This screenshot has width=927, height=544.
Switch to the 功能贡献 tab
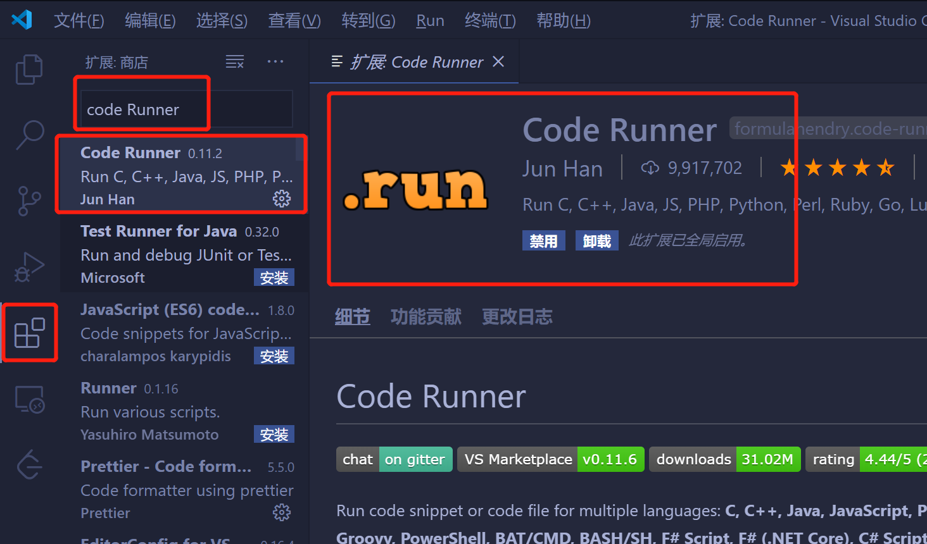tap(426, 316)
